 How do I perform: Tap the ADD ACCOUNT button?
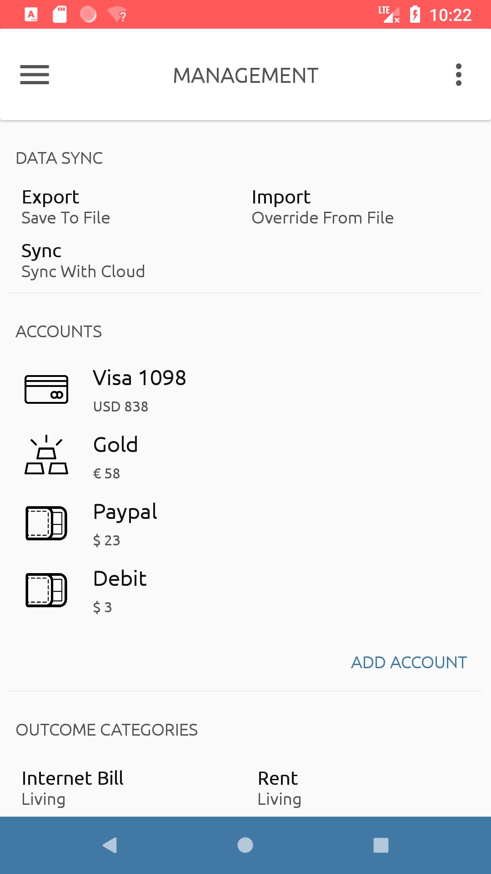coord(409,662)
